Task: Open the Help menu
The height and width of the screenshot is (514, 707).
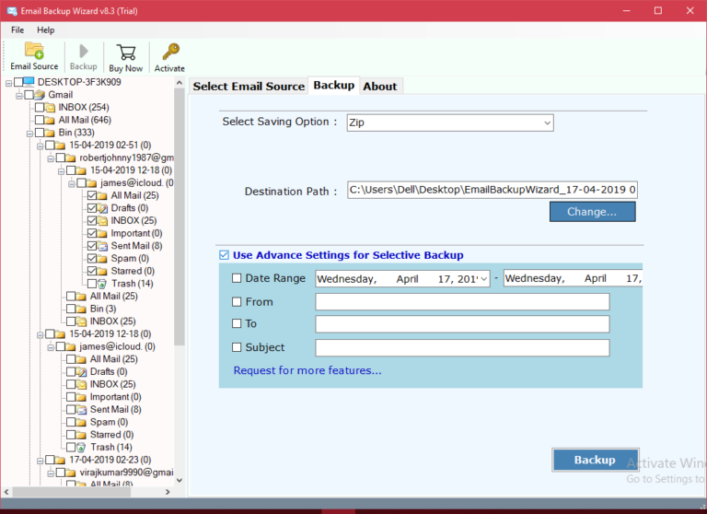Action: coord(45,30)
